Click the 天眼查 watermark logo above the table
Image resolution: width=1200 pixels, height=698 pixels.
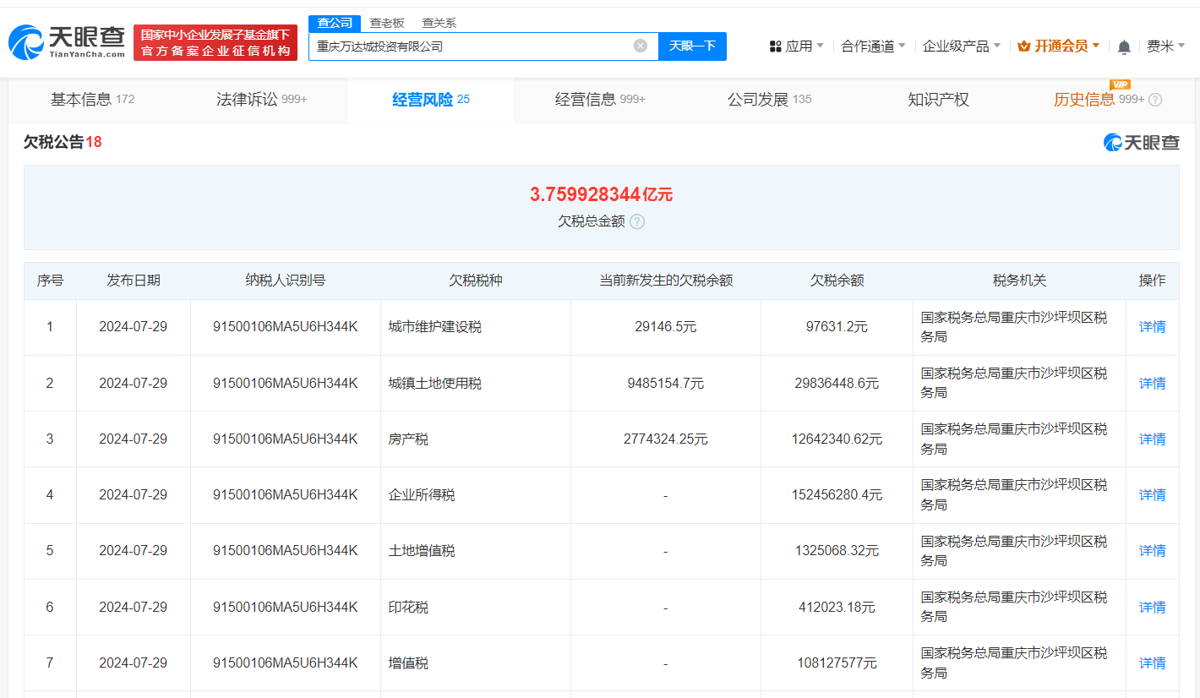(1140, 144)
